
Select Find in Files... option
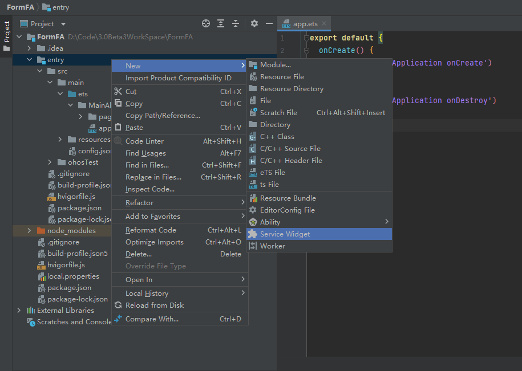point(180,165)
